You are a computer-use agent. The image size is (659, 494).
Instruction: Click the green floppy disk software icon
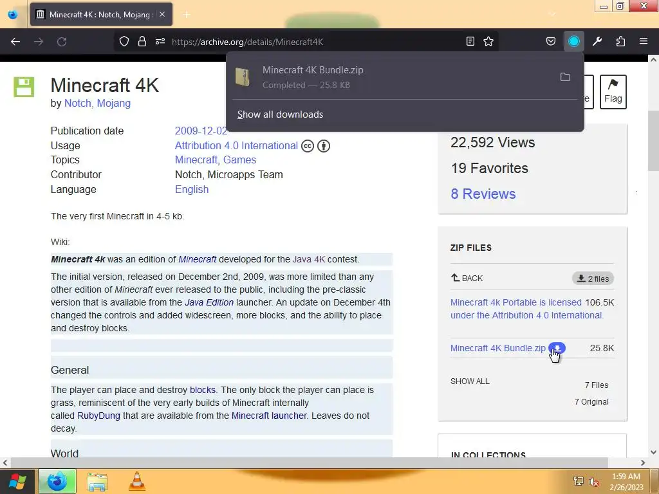(24, 87)
